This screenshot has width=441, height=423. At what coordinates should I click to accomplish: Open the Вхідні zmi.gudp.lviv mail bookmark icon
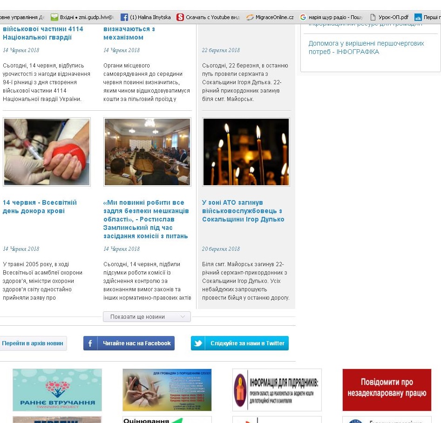[54, 17]
